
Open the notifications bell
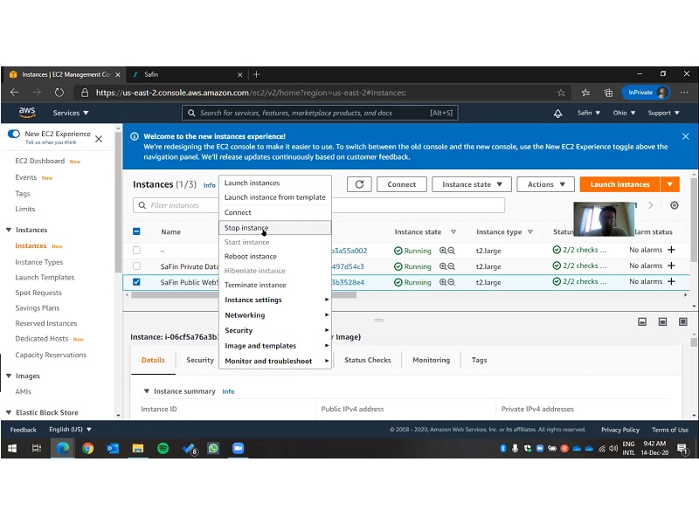tap(557, 114)
